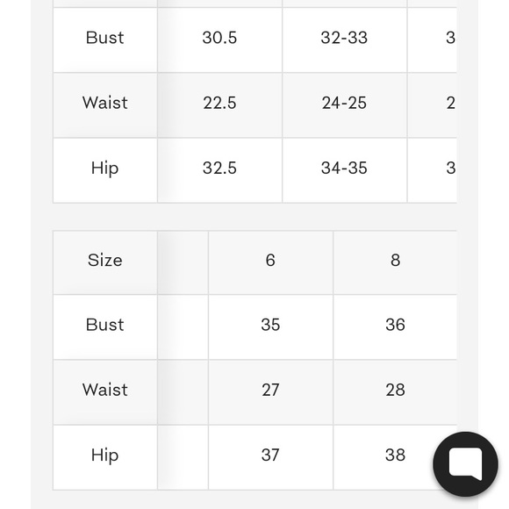Click the Bust 32-33 measurement cell

344,39
